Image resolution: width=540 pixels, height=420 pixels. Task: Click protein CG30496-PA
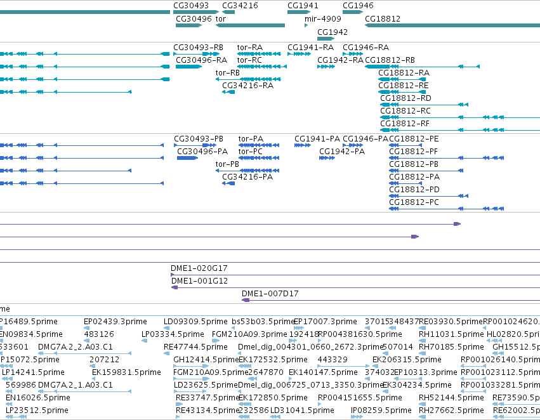[202, 152]
